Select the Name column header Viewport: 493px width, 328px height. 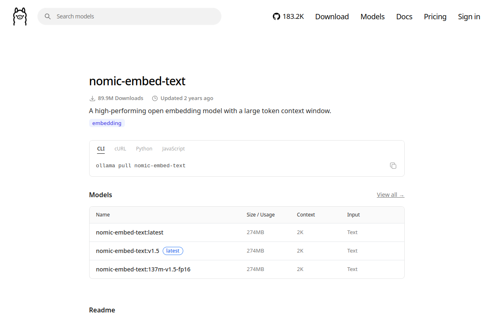pyautogui.click(x=103, y=215)
